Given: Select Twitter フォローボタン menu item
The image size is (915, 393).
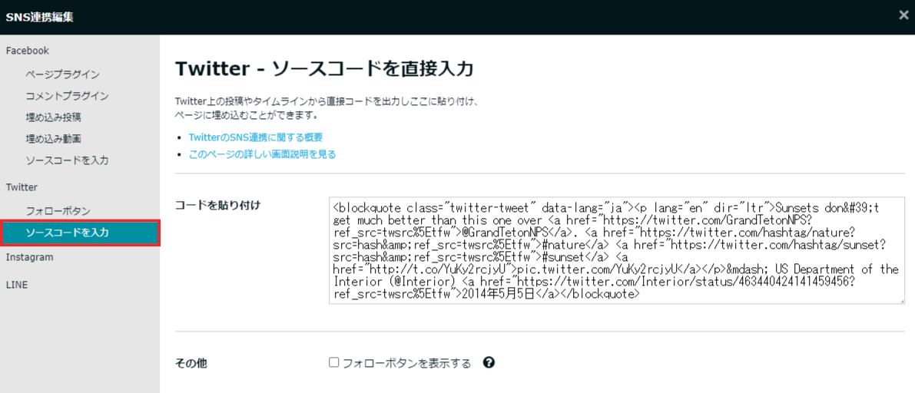Looking at the screenshot, I should pyautogui.click(x=58, y=211).
